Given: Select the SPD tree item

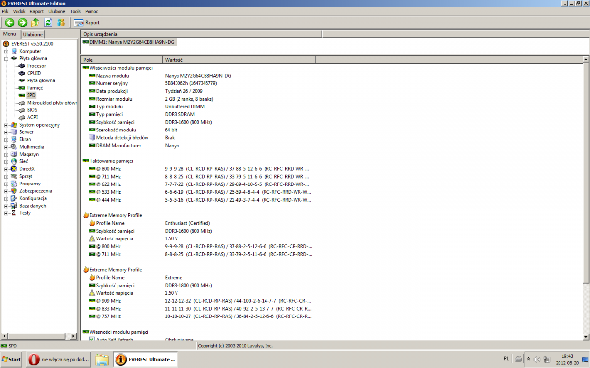Looking at the screenshot, I should 31,95.
